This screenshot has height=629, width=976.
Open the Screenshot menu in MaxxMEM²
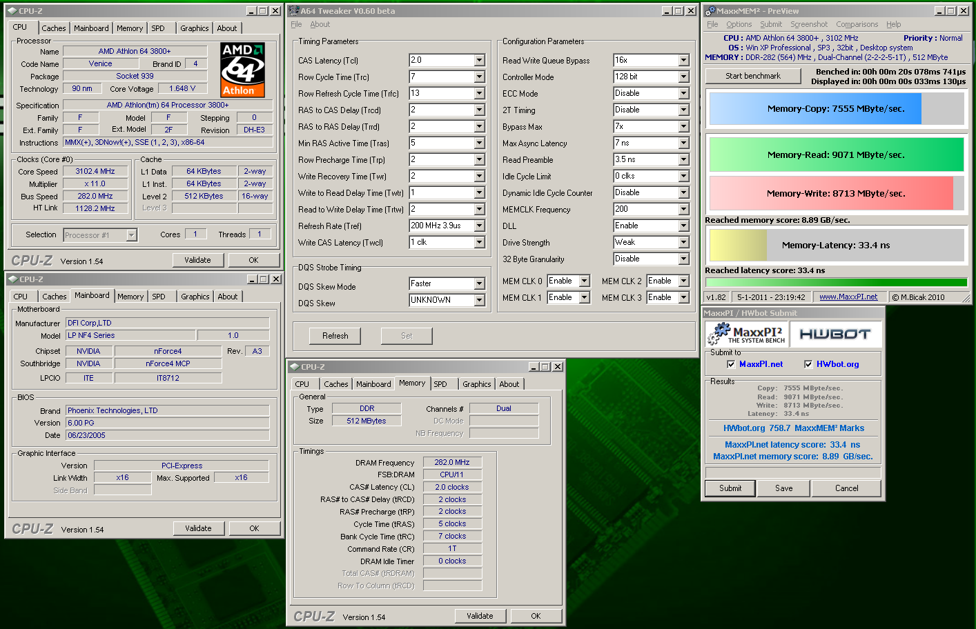(810, 24)
